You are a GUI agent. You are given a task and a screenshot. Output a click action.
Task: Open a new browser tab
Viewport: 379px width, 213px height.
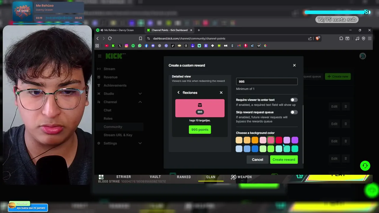[x=199, y=30]
